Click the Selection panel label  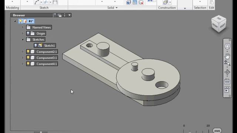click(200, 8)
